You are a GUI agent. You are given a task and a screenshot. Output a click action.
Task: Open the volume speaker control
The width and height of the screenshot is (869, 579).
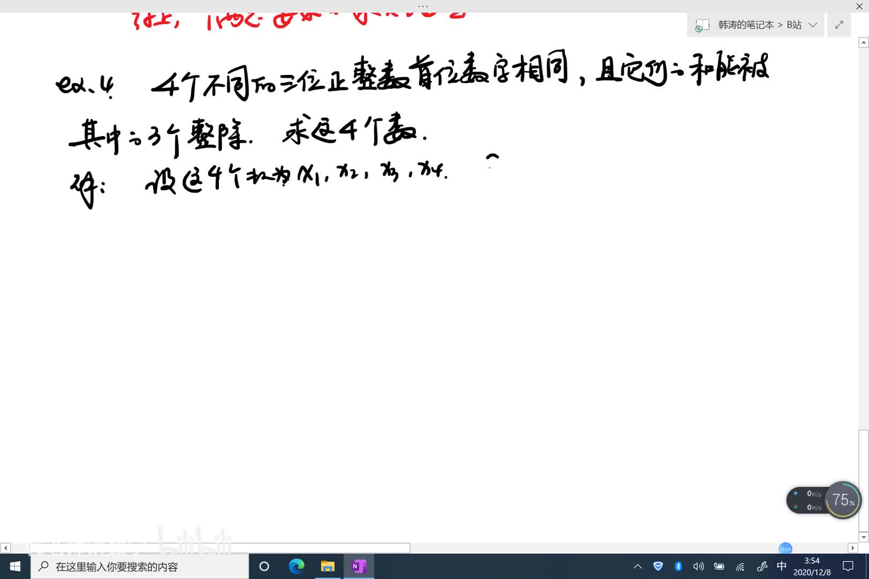click(698, 567)
